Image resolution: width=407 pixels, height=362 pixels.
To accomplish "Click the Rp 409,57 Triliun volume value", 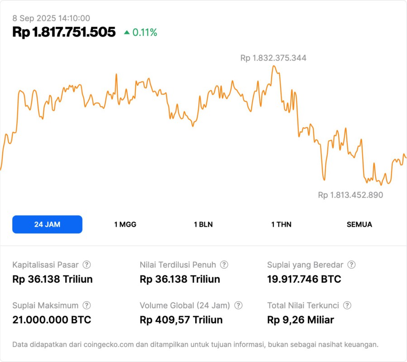I will point(181,320).
